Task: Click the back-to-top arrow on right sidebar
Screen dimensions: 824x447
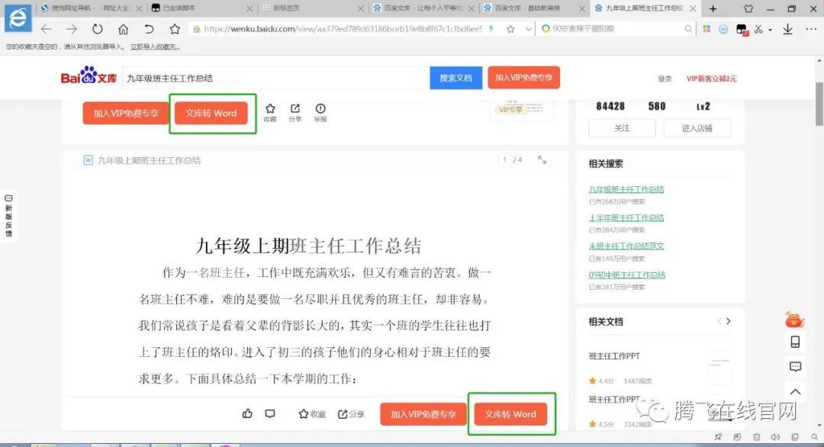Action: [x=795, y=392]
